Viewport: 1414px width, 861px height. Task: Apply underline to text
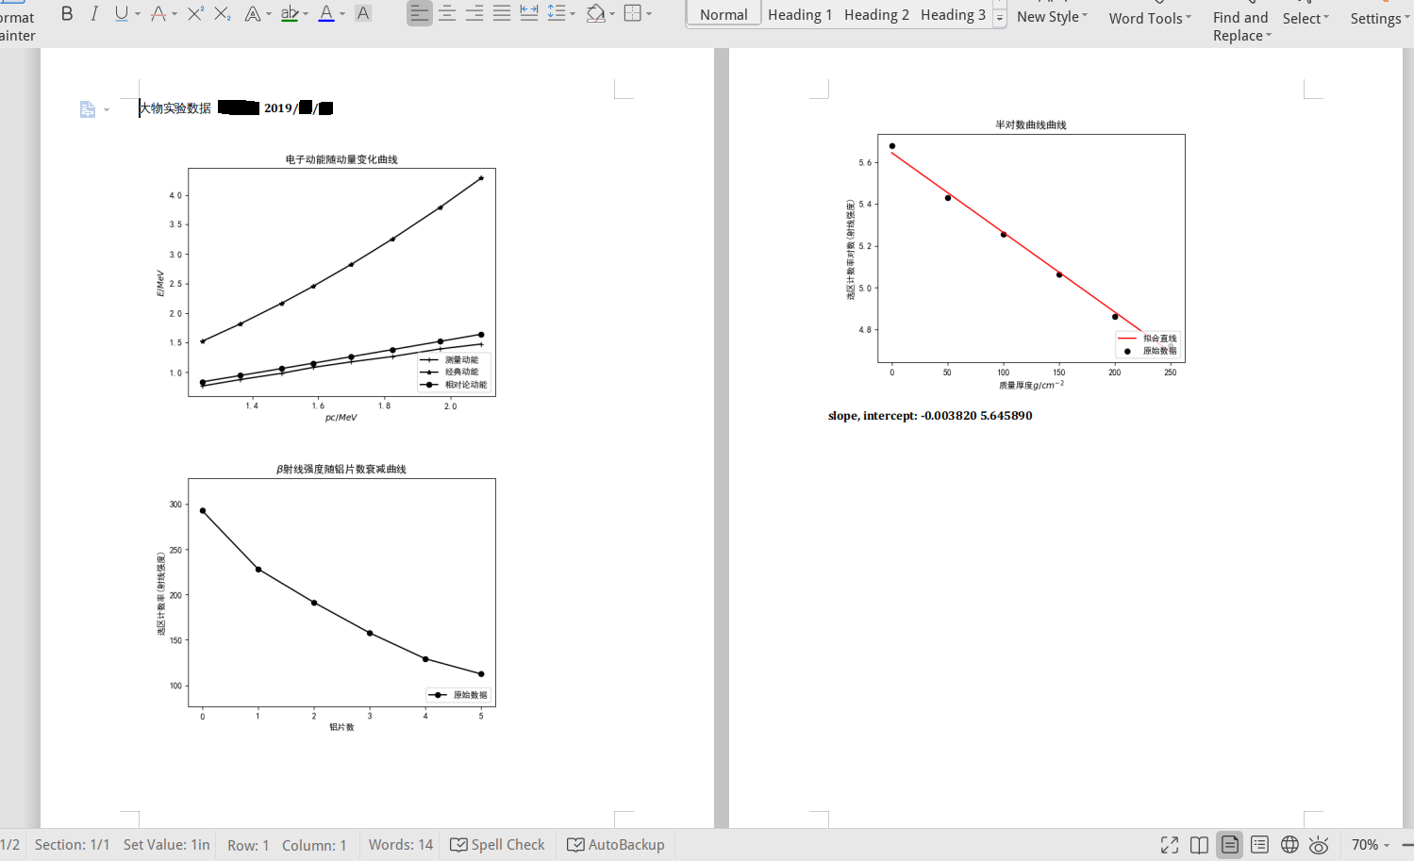(121, 13)
